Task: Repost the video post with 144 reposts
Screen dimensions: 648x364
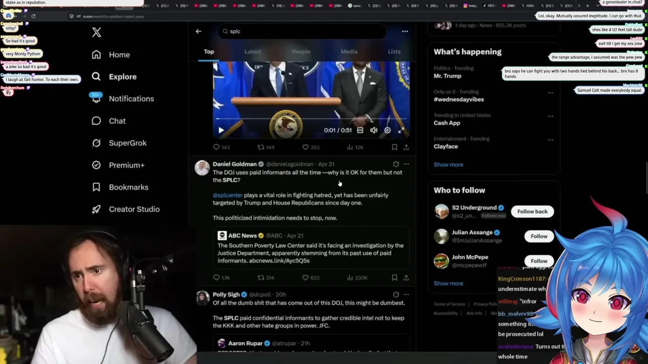Action: click(266, 147)
